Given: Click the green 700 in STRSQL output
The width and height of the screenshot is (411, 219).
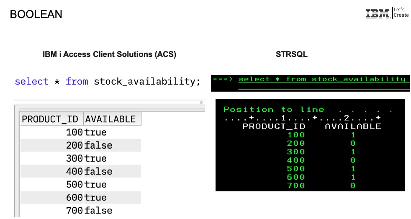Looking at the screenshot, I should [296, 186].
